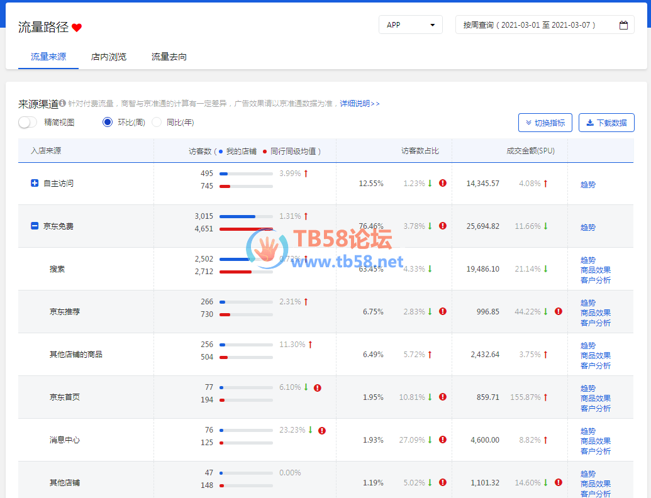Click the 下载数据 button
Viewport: 651px width, 498px height.
click(x=606, y=123)
